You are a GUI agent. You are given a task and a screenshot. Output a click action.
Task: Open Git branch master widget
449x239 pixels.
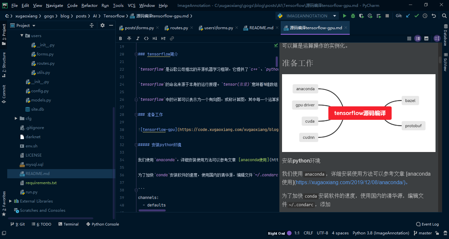[x=422, y=233]
